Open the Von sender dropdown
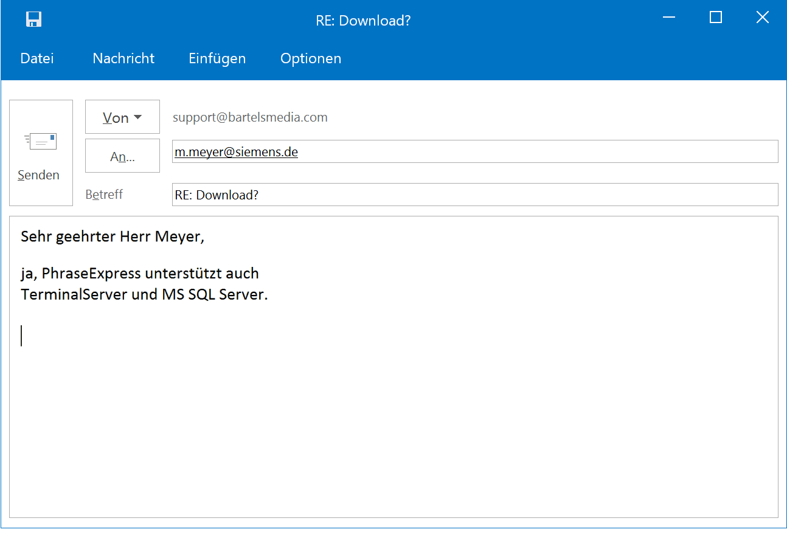The height and width of the screenshot is (549, 787). tap(122, 117)
